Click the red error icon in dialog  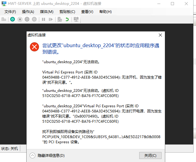(34, 47)
